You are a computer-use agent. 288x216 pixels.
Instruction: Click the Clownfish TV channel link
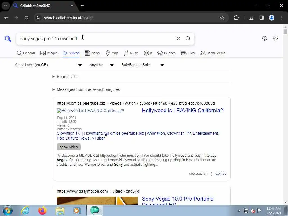138,136
